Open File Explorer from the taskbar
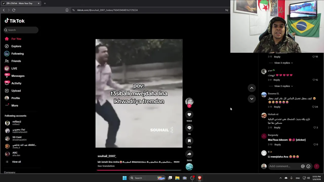The image size is (324, 182). pos(177,178)
